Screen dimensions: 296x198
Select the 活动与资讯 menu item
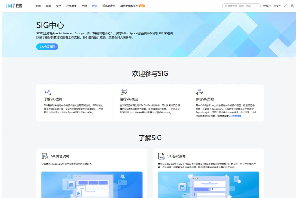pos(109,6)
